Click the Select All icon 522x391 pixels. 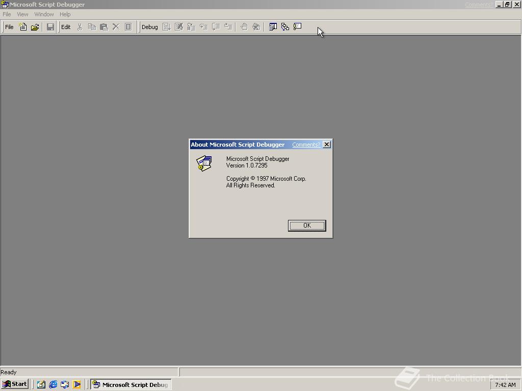point(128,27)
